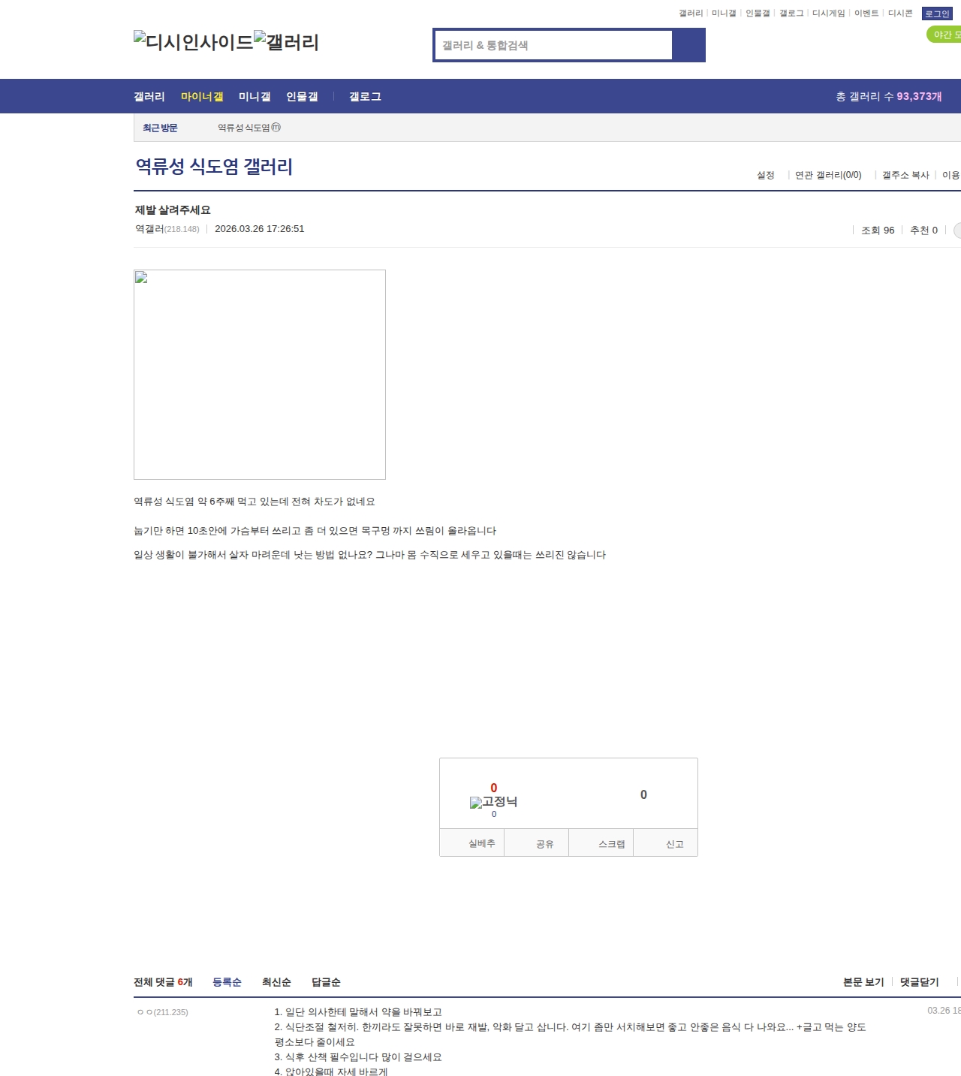
Task: Click the 스크랩 button
Action: pyautogui.click(x=602, y=843)
